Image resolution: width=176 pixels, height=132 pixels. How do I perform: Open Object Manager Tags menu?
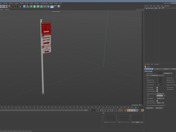point(162,6)
